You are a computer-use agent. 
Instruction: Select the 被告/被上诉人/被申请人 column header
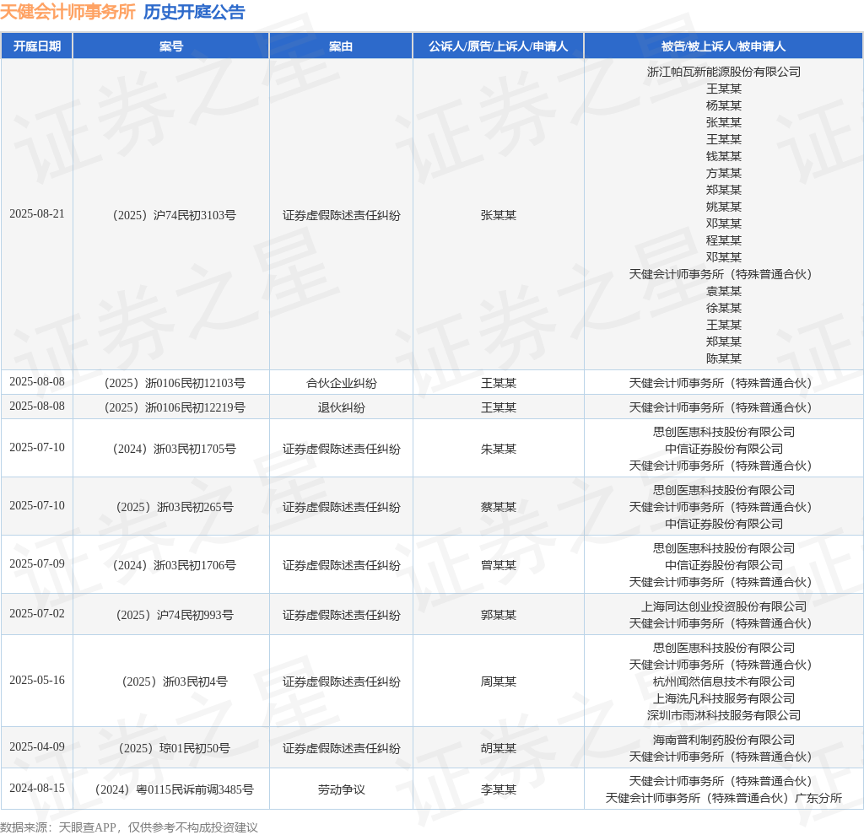[723, 46]
